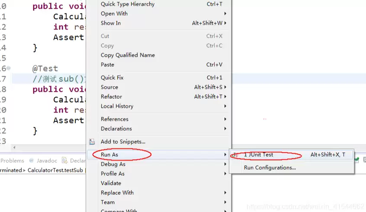
Task: Click the JUnit icon beside 1 JUnit Test
Action: [235, 155]
